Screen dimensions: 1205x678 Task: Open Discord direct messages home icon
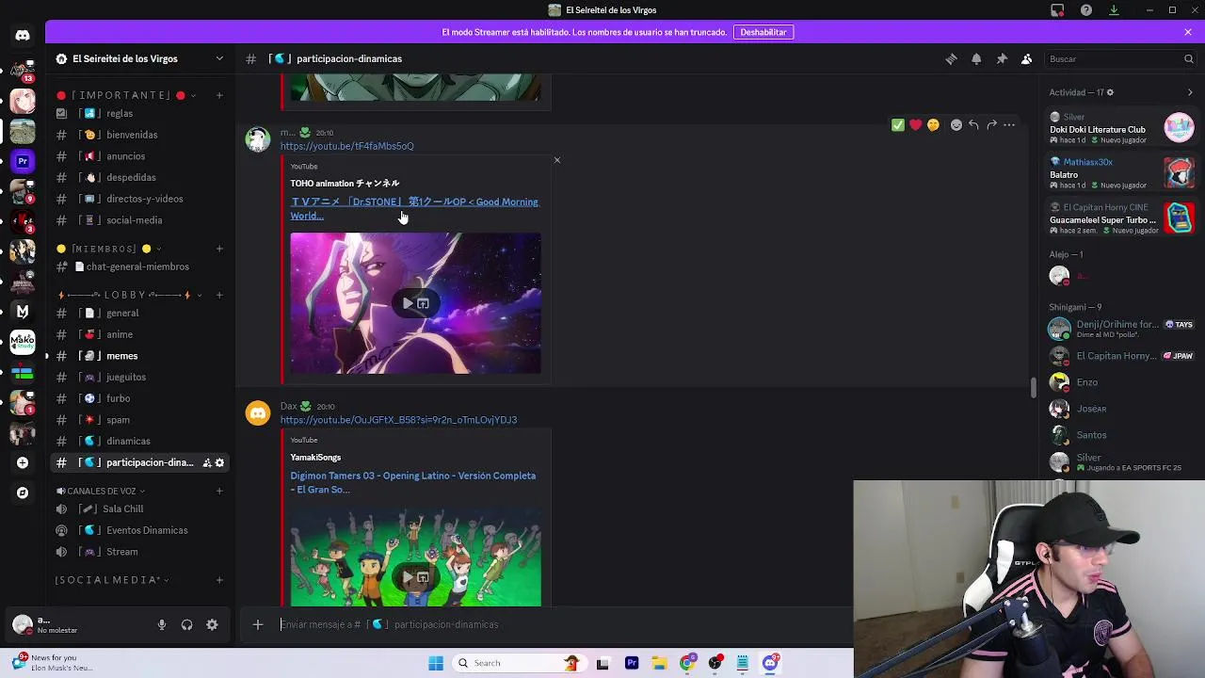[23, 35]
